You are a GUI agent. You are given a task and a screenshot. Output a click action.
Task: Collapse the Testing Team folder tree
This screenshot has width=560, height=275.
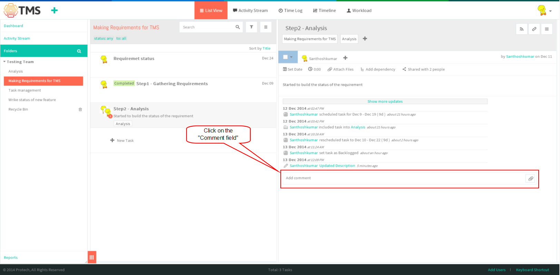pyautogui.click(x=4, y=62)
